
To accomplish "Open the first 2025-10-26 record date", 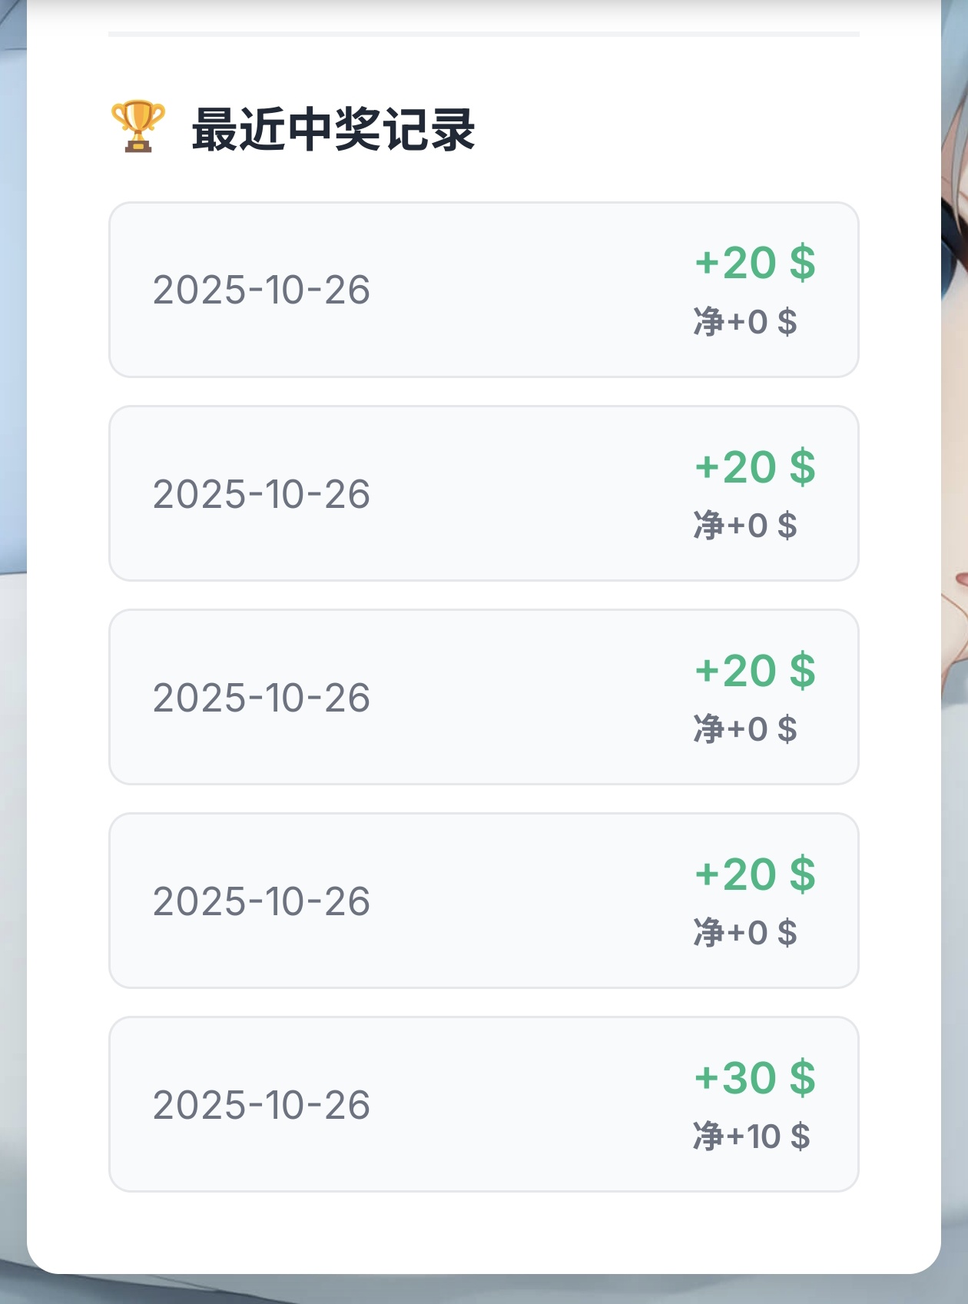I will [261, 290].
